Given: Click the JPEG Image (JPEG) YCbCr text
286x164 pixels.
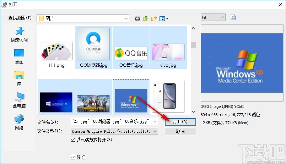Looking at the screenshot, I should pyautogui.click(x=223, y=106).
